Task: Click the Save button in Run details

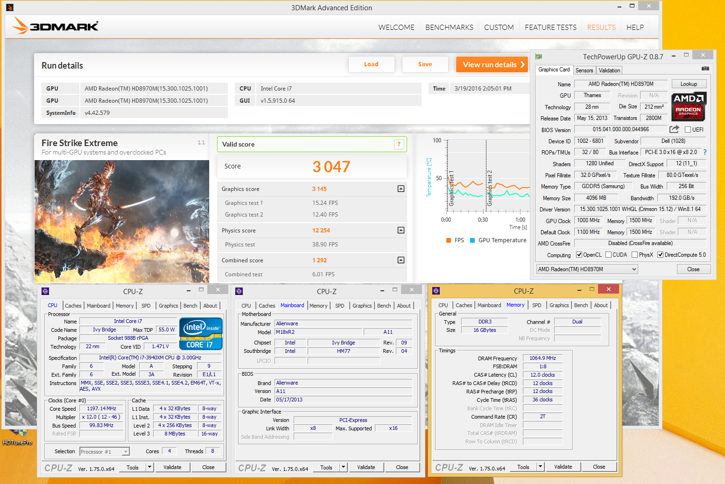Action: click(425, 64)
